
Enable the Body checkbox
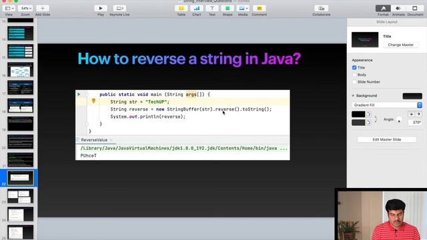click(x=354, y=75)
